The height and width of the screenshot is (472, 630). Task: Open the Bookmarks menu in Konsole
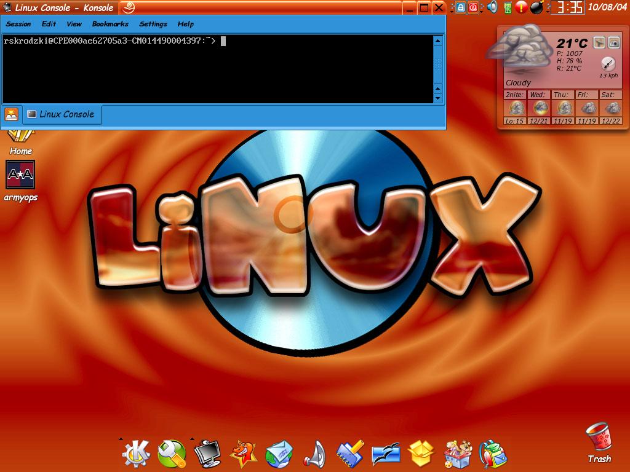[110, 24]
